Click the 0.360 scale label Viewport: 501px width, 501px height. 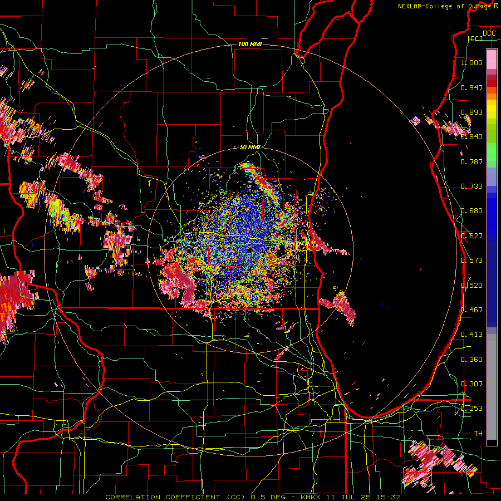[x=471, y=360]
